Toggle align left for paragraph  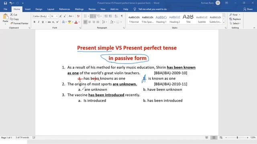pyautogui.click(x=85, y=22)
